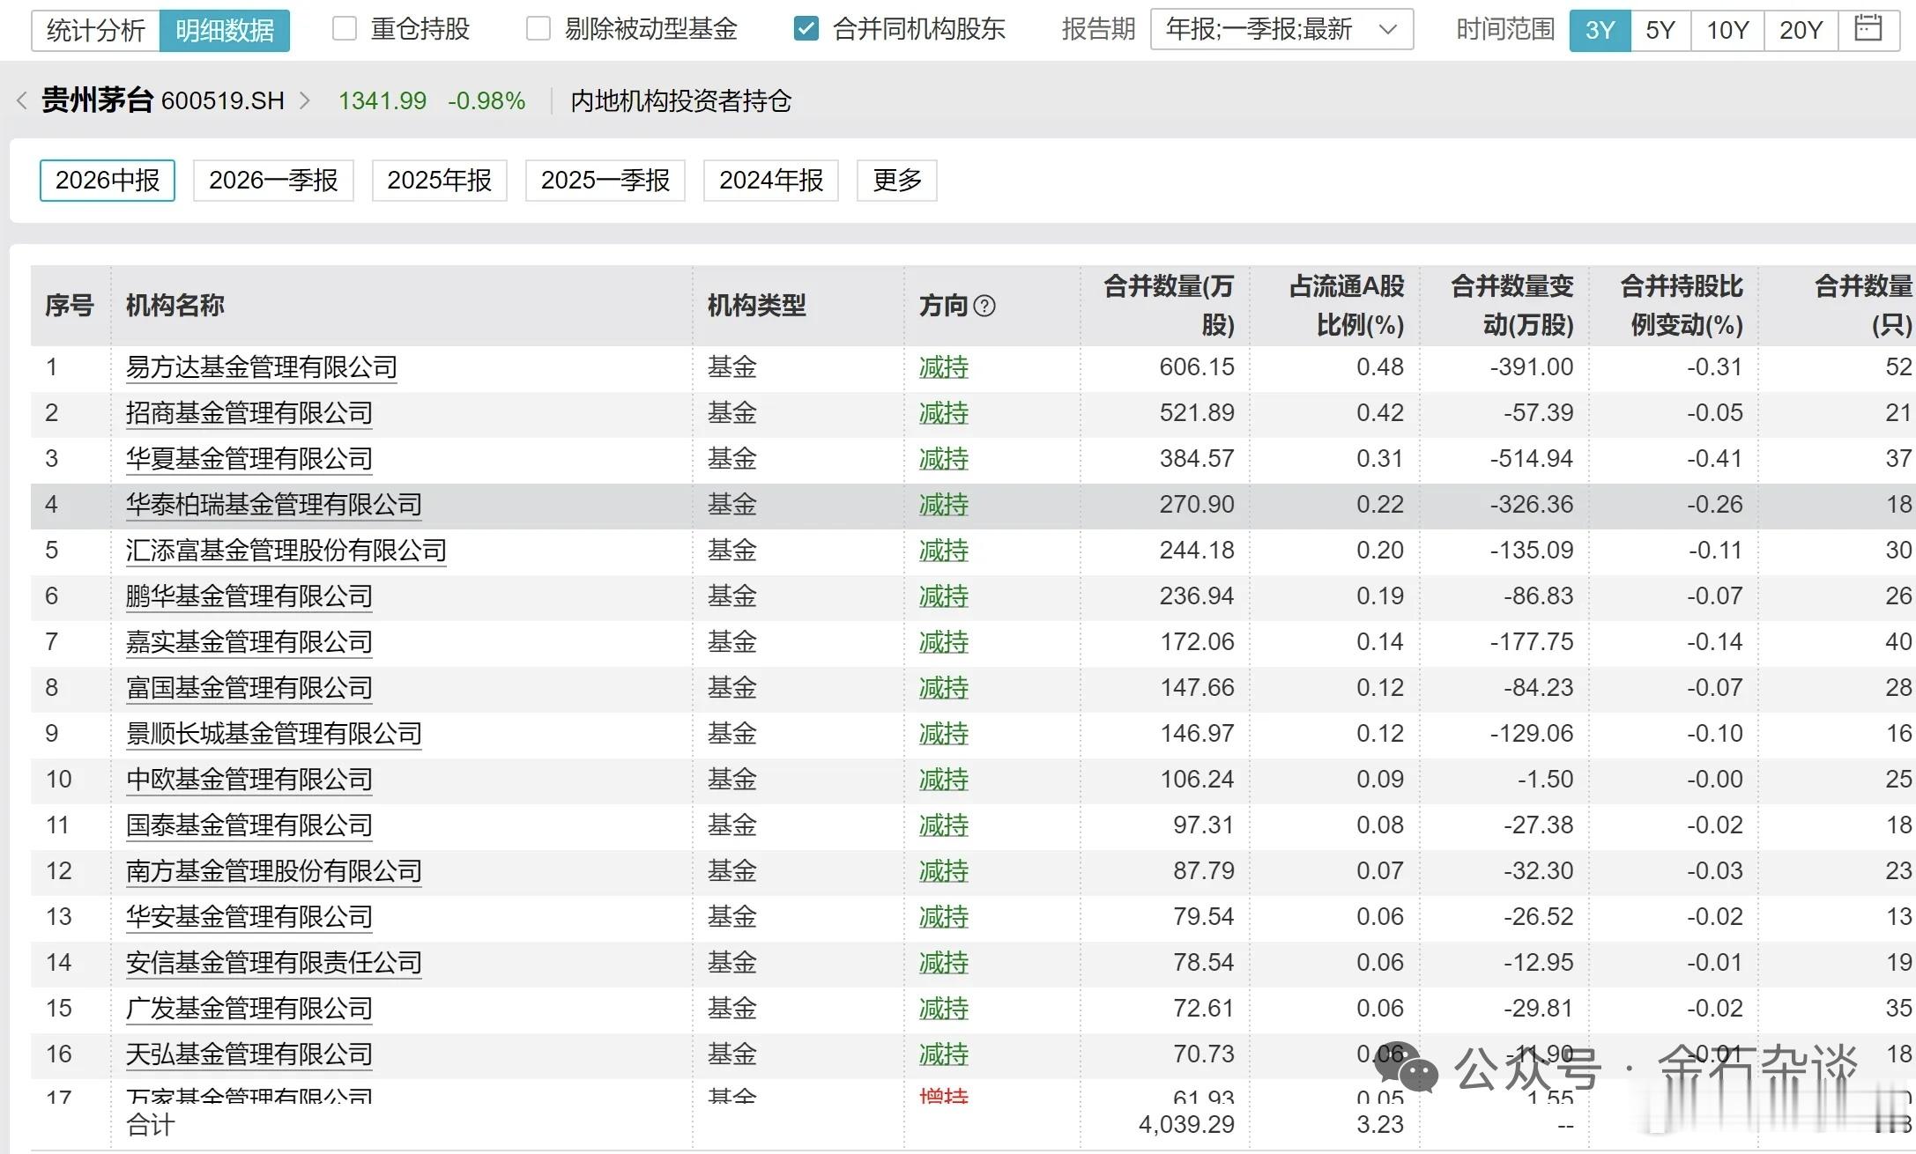Set time range to 20Y
Image resolution: width=1916 pixels, height=1154 pixels.
coord(1801,30)
